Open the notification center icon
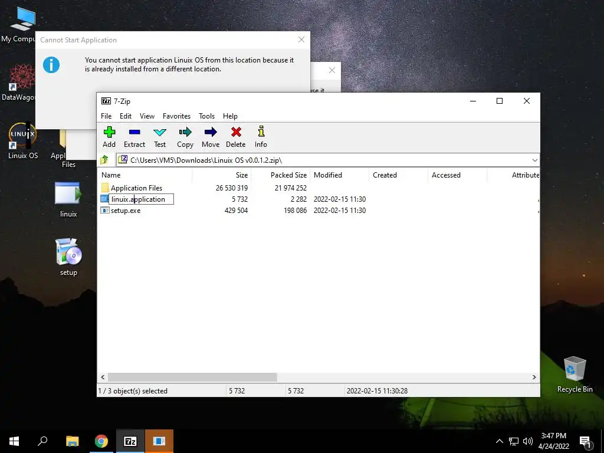 point(586,442)
